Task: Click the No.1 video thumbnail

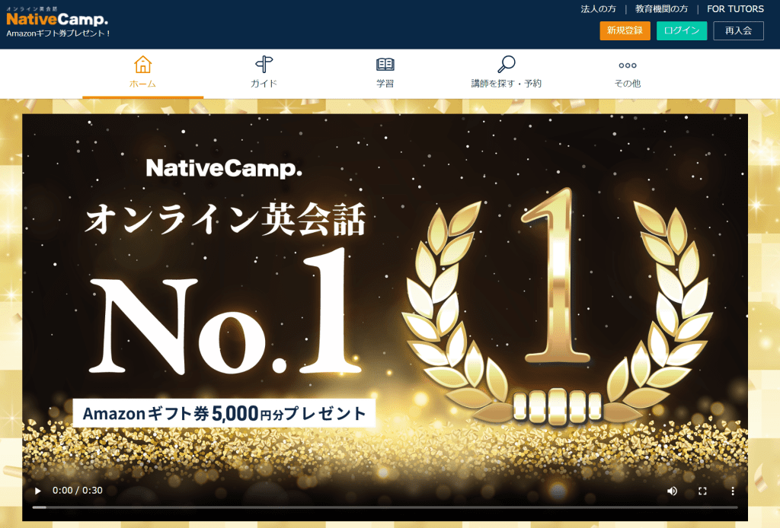Action: (385, 298)
